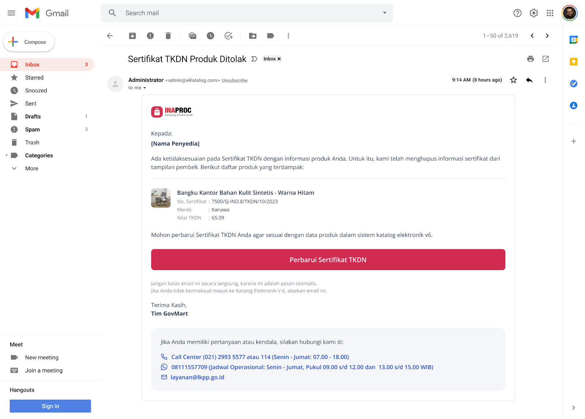
Task: Toggle the importance marker next to the subject
Action: pyautogui.click(x=254, y=59)
